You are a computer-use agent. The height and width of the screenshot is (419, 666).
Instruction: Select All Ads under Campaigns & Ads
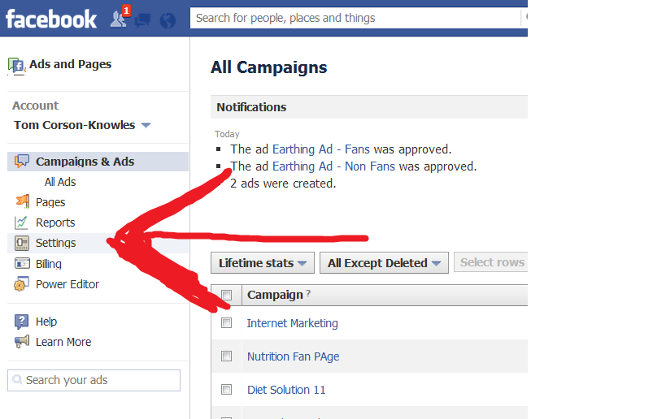pyautogui.click(x=60, y=182)
